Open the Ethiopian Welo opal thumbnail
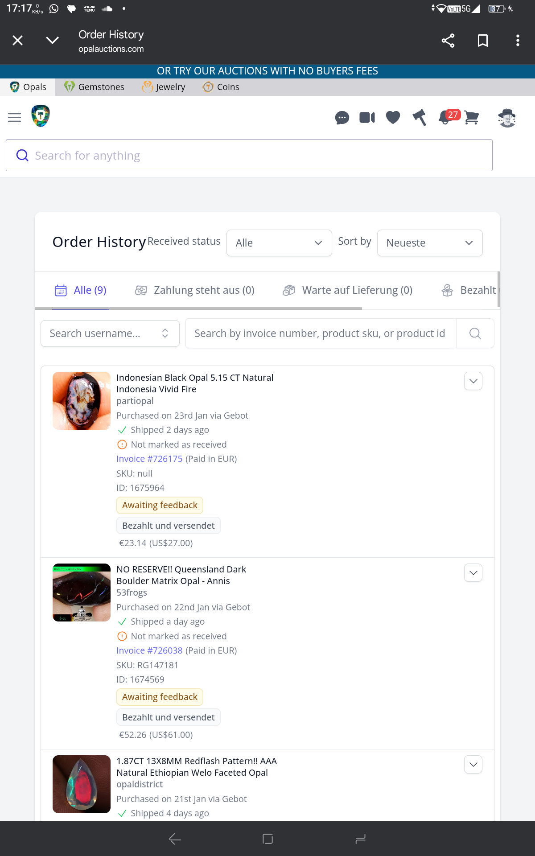Image resolution: width=535 pixels, height=856 pixels. click(x=82, y=784)
